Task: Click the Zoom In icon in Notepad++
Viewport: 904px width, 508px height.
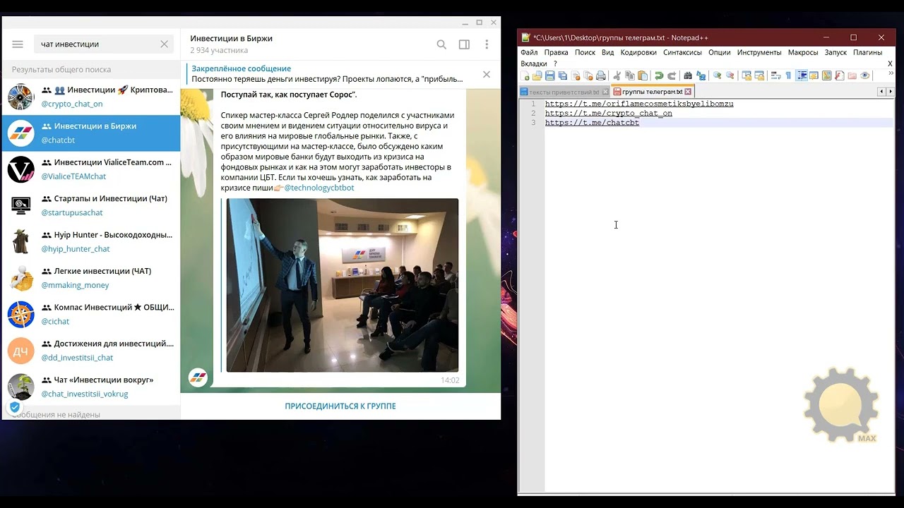Action: 717,75
